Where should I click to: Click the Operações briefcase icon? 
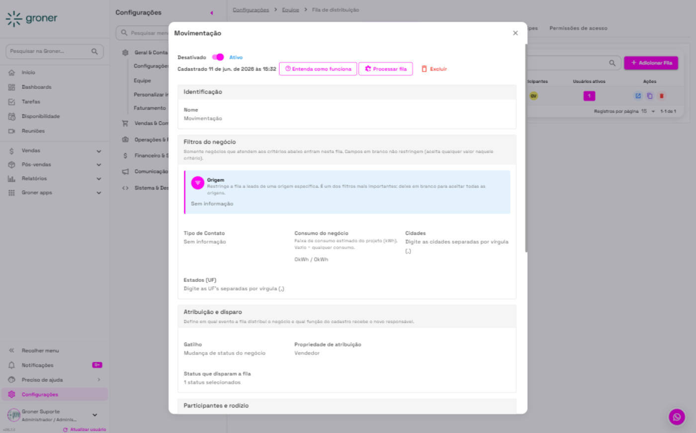[x=125, y=140]
